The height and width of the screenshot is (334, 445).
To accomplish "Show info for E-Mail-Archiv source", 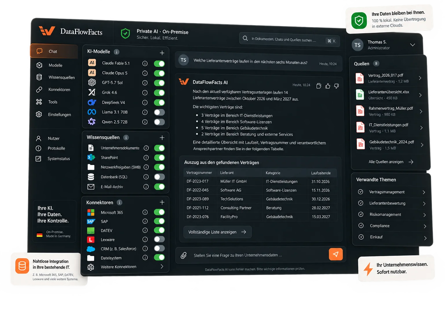I will pos(146,187).
